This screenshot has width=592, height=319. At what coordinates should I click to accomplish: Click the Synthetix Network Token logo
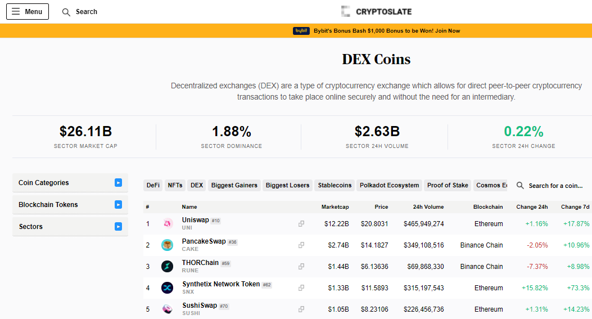pyautogui.click(x=167, y=287)
